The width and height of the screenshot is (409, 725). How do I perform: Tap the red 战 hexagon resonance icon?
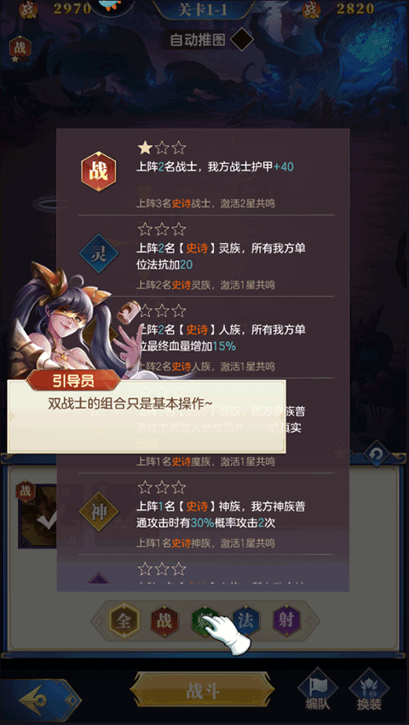(x=99, y=172)
